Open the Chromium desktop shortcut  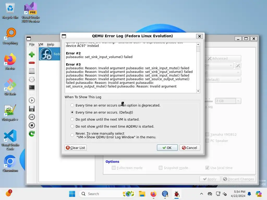10,164
